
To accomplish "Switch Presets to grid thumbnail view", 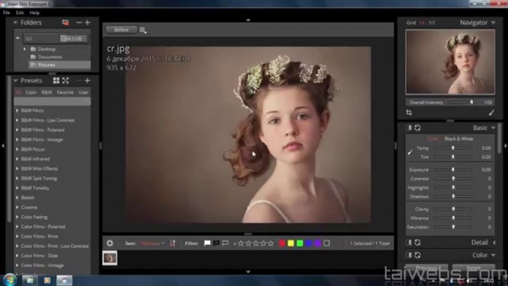I will click(x=56, y=81).
